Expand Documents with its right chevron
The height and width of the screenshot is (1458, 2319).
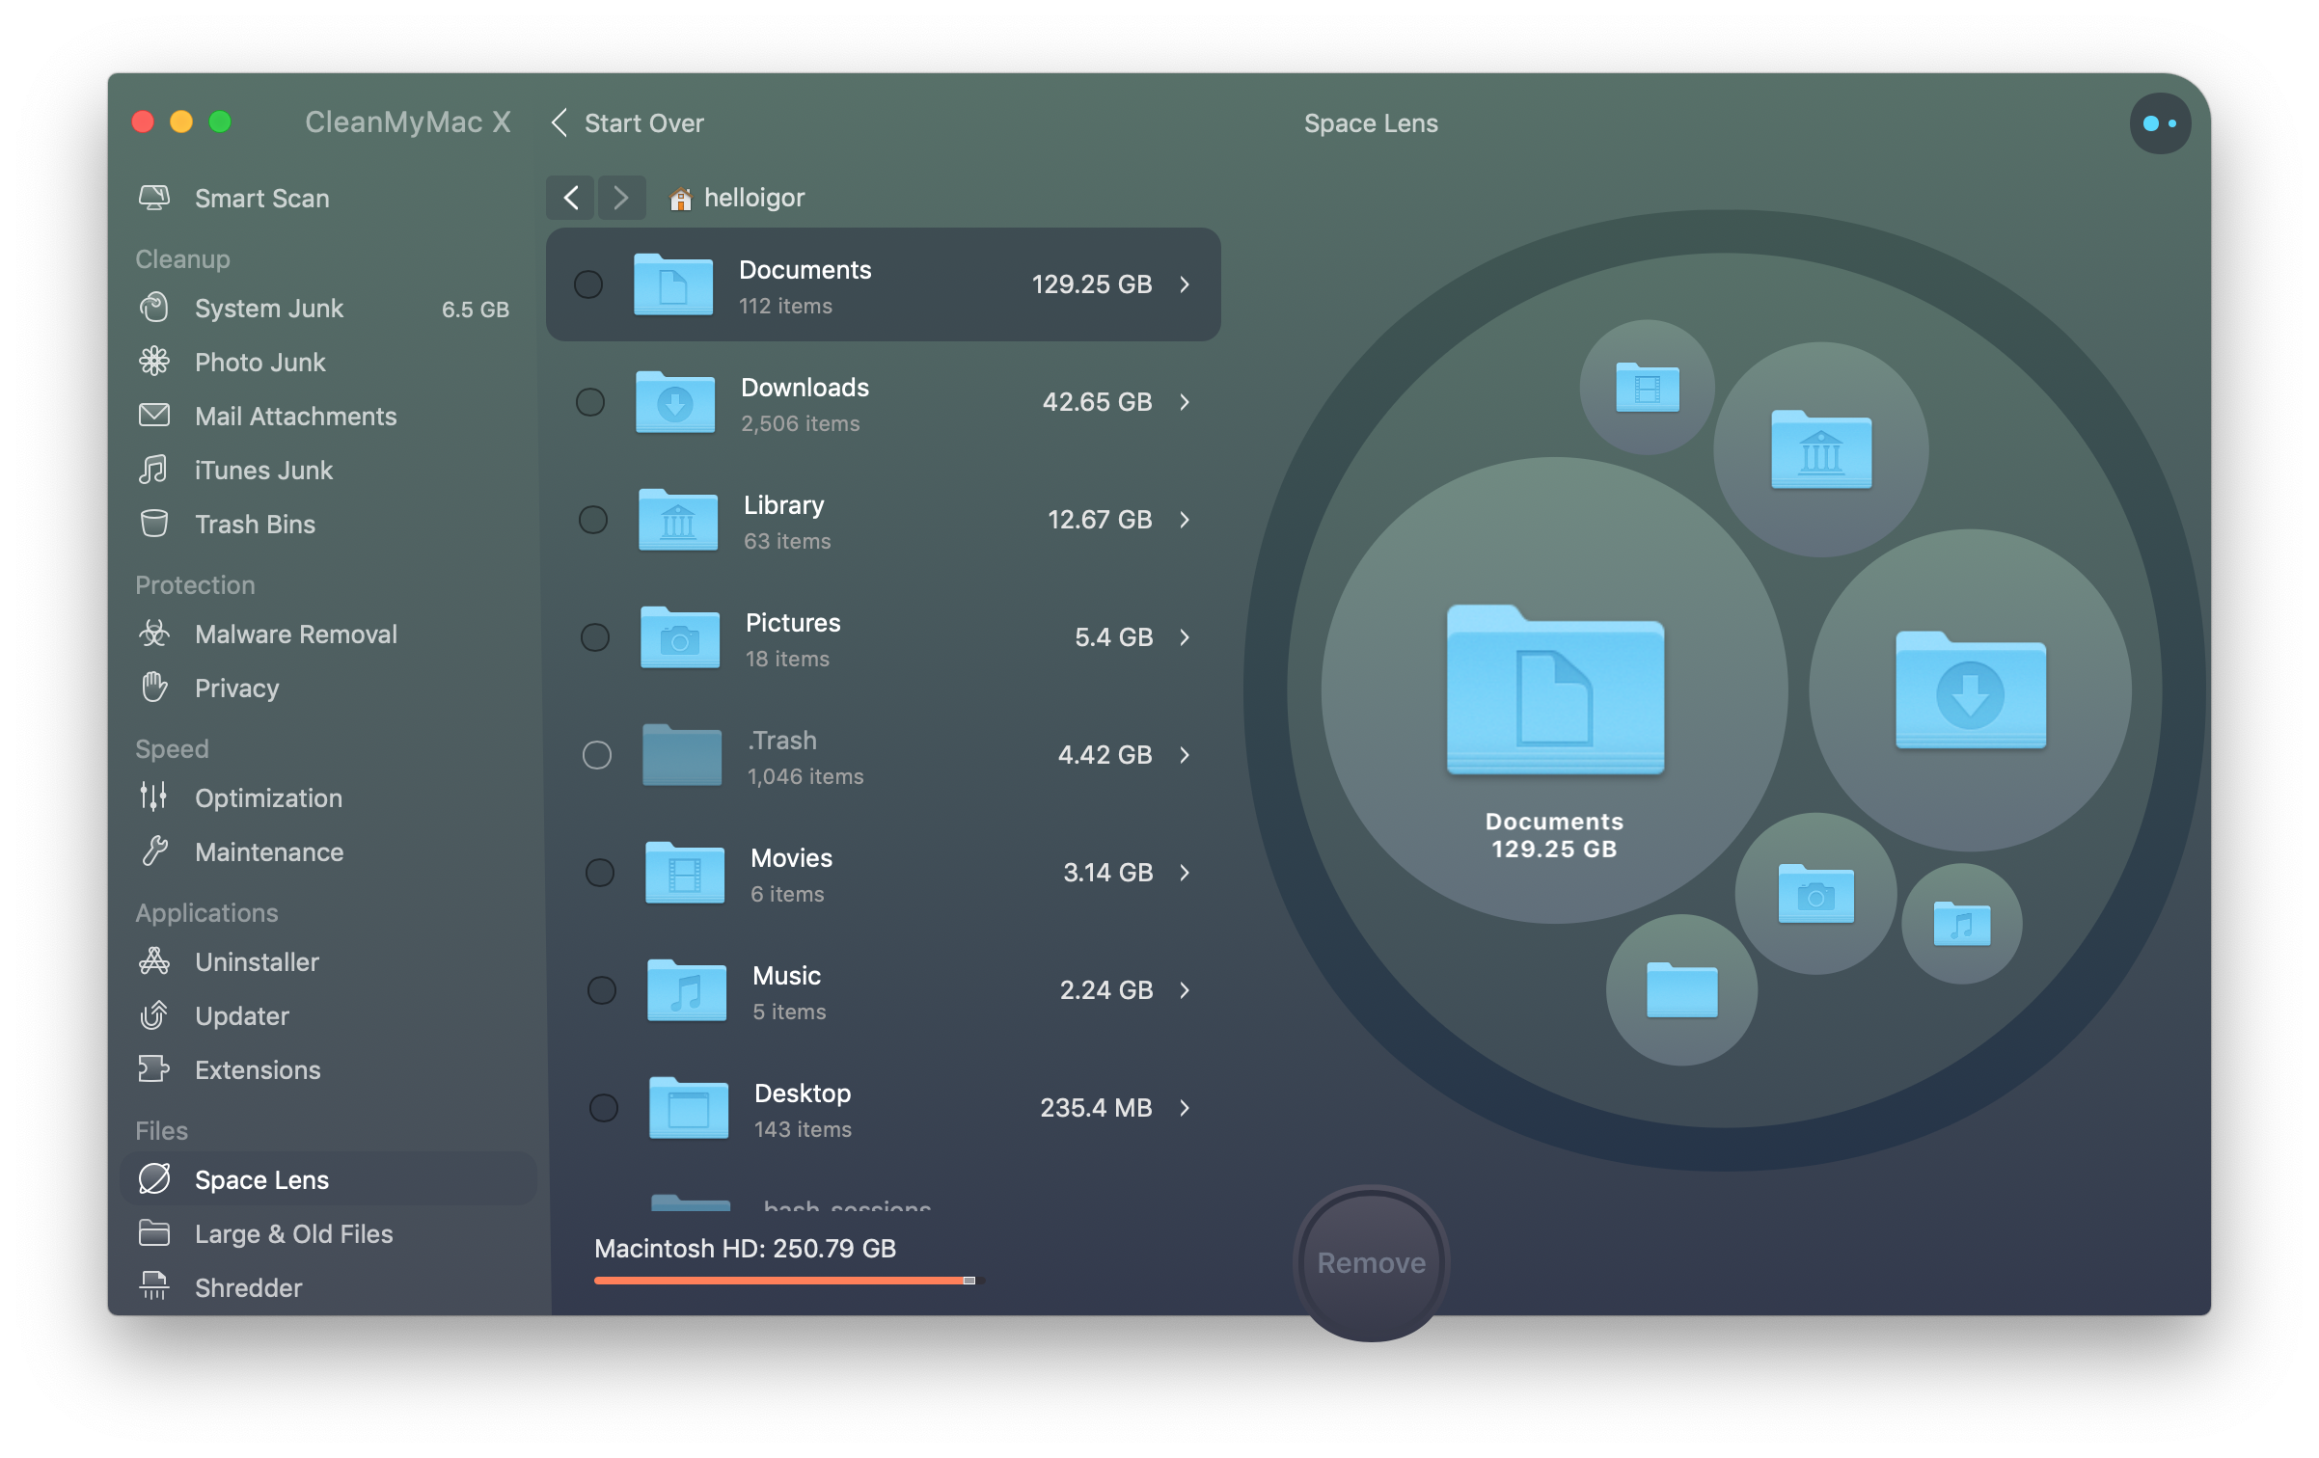[1185, 284]
